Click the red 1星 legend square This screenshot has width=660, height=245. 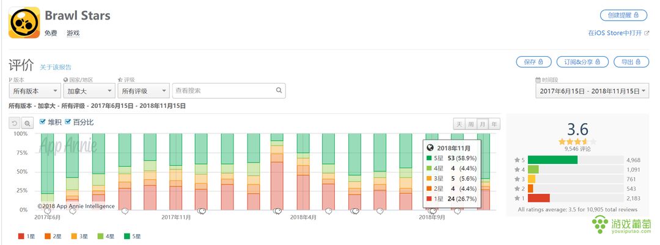pyautogui.click(x=21, y=236)
